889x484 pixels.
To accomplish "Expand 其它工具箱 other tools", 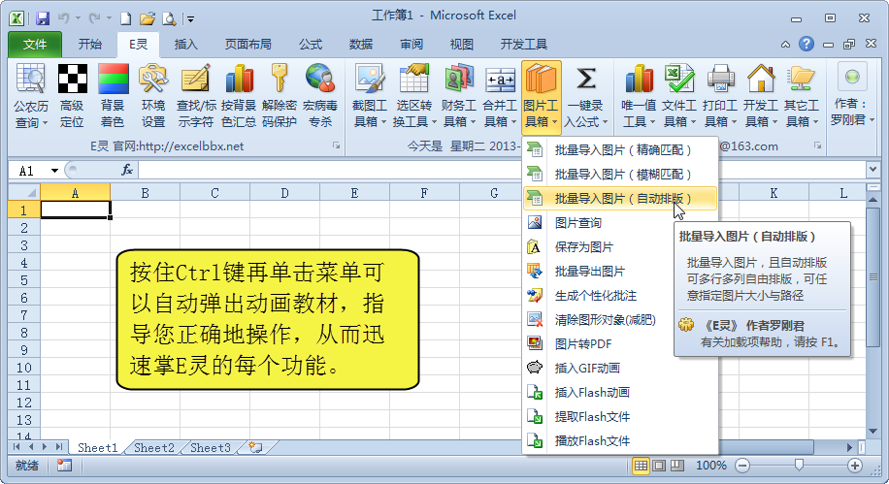I will pos(801,95).
